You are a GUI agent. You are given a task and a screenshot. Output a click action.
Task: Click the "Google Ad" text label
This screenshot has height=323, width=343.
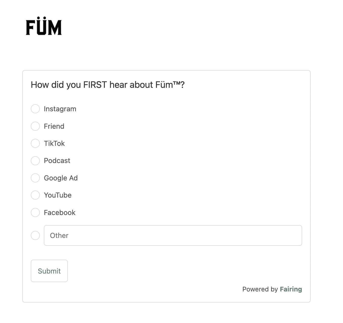click(x=61, y=178)
